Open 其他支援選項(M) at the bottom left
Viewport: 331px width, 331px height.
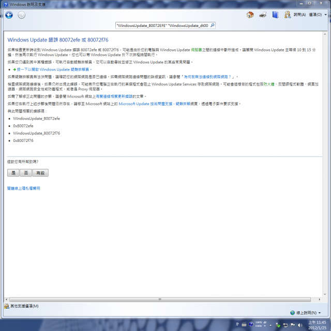[x=21, y=306]
